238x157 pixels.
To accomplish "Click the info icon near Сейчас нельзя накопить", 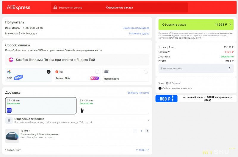I will point(160,88).
